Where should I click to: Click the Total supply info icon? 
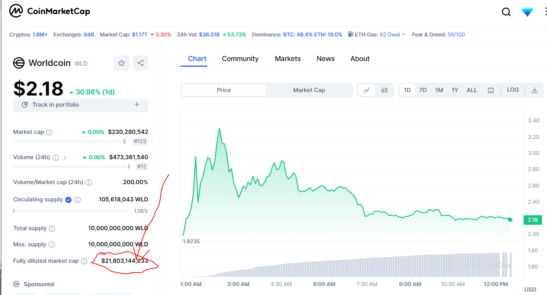[x=52, y=229]
